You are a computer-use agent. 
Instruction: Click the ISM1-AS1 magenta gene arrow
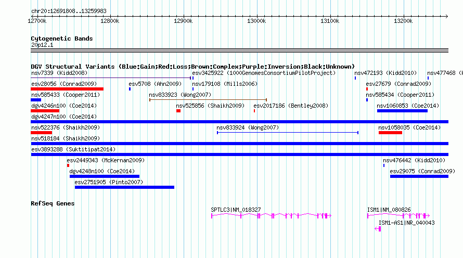378,229
